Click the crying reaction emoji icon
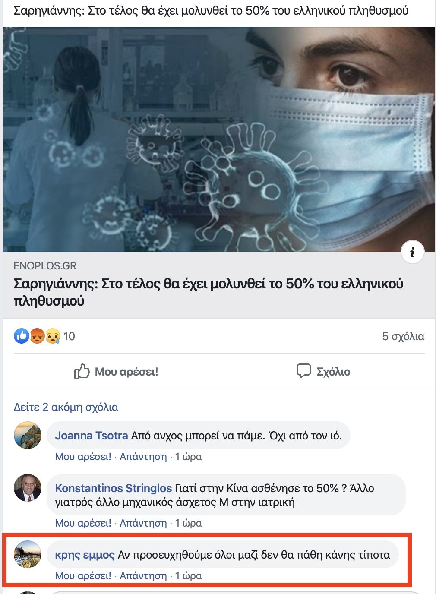436x594 pixels. point(53,336)
